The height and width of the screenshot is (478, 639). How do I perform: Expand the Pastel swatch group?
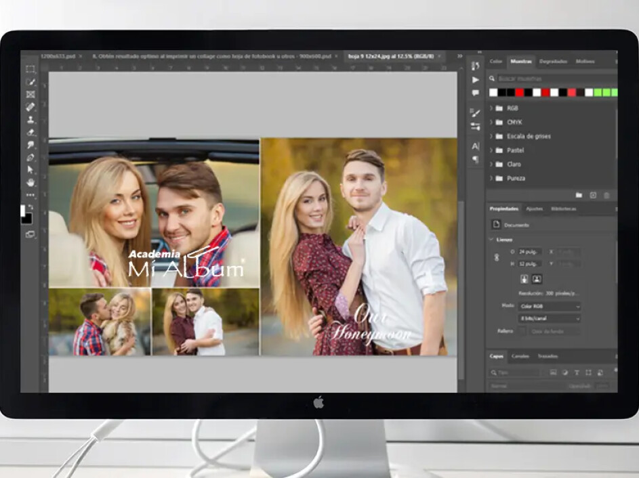pyautogui.click(x=491, y=150)
